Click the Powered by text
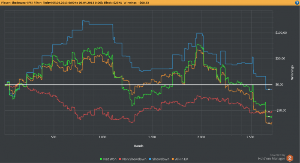This screenshot has width=300, height=163. click(x=277, y=155)
